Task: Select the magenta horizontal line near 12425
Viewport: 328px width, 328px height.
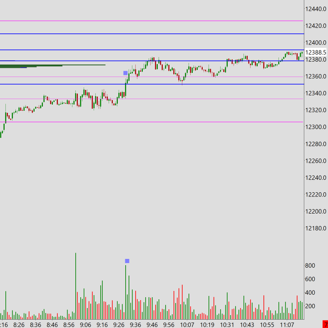Action: (152, 21)
